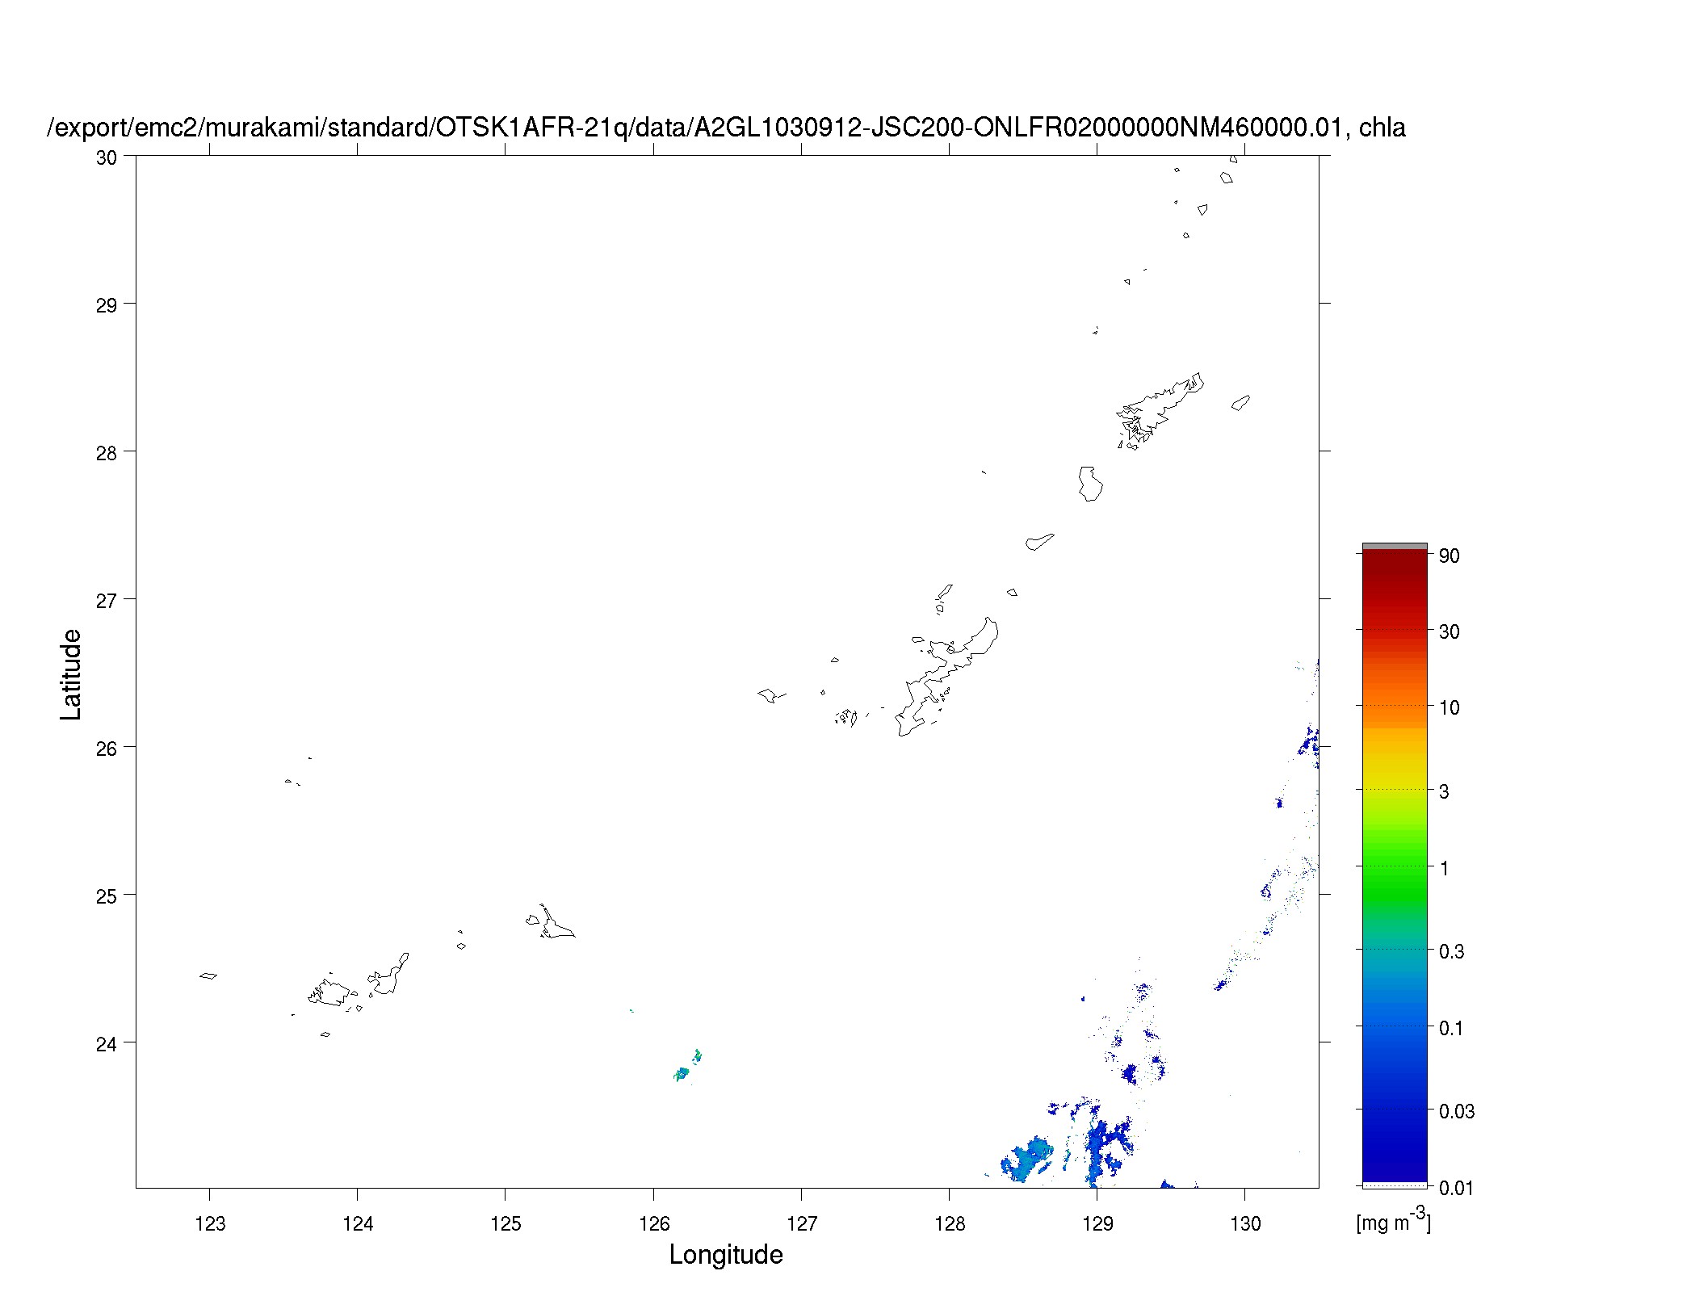
Task: Click the colorbar label 0.1
Action: pos(1452,1029)
